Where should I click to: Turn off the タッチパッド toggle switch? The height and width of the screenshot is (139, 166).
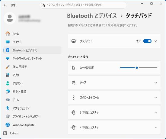click(147, 41)
